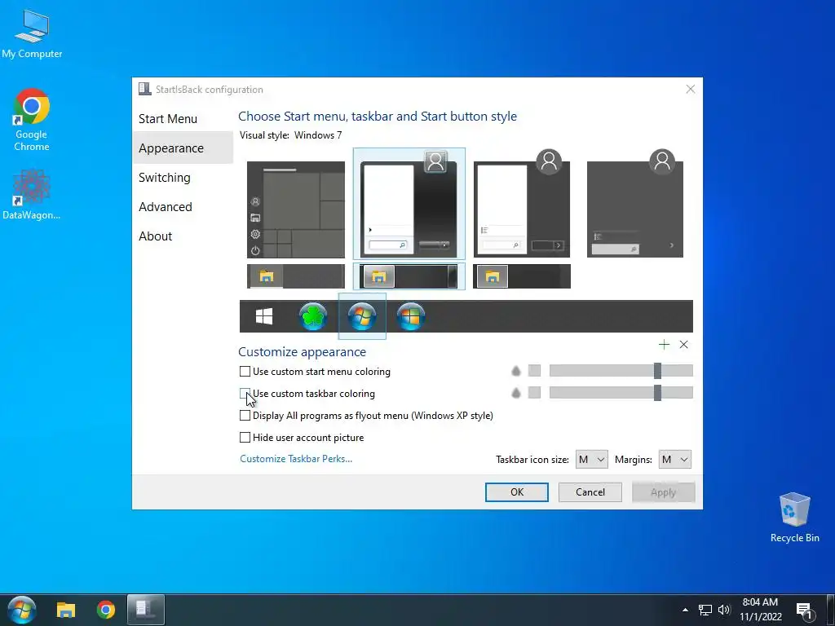Open the Taskbar icon size dropdown
The height and width of the screenshot is (626, 835).
(592, 460)
